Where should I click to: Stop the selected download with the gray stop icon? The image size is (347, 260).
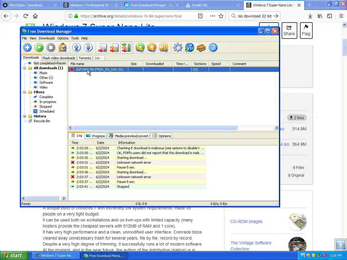51,48
